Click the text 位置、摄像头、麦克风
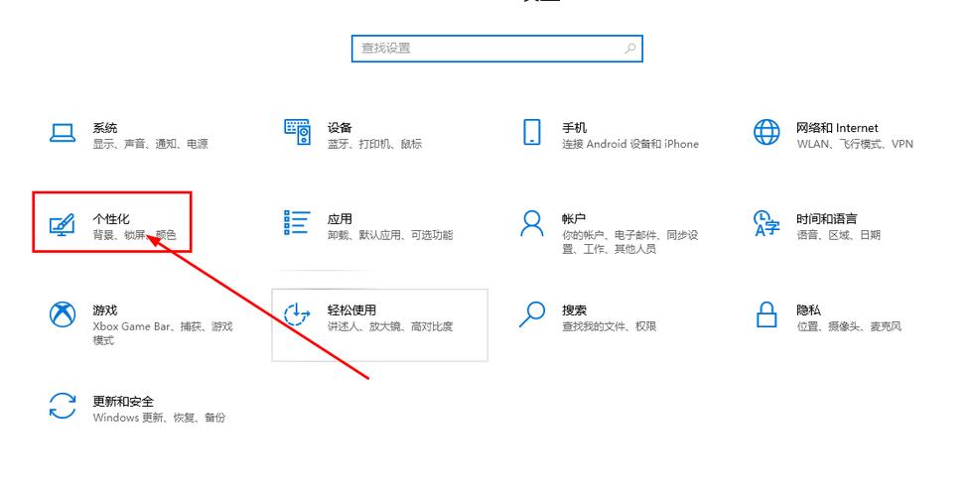Image resolution: width=972 pixels, height=496 pixels. tap(849, 326)
